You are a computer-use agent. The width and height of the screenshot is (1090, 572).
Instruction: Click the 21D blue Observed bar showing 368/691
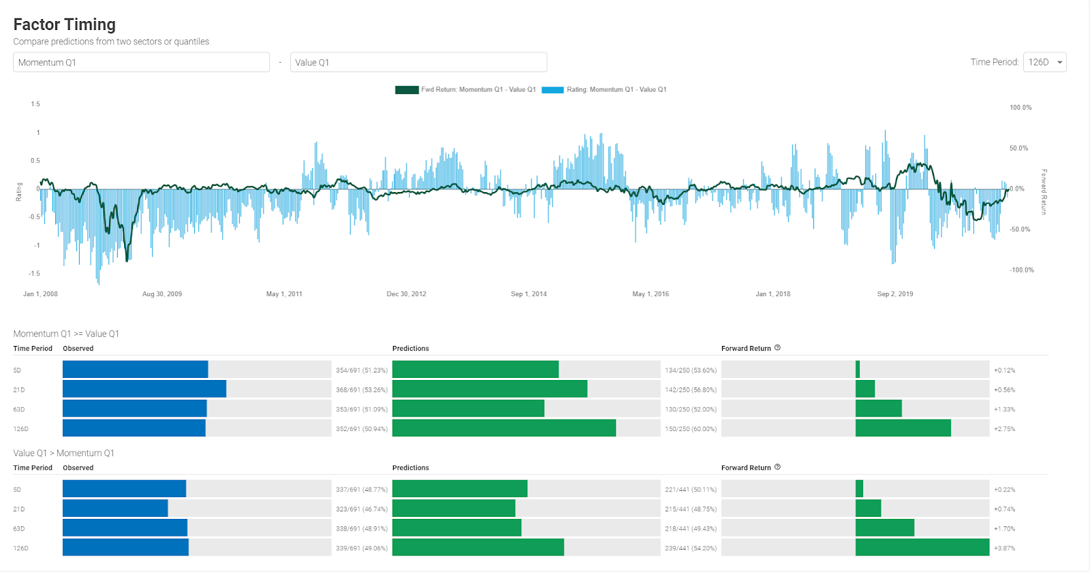click(144, 389)
